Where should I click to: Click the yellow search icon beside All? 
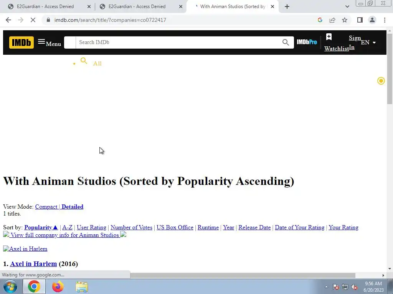(84, 61)
